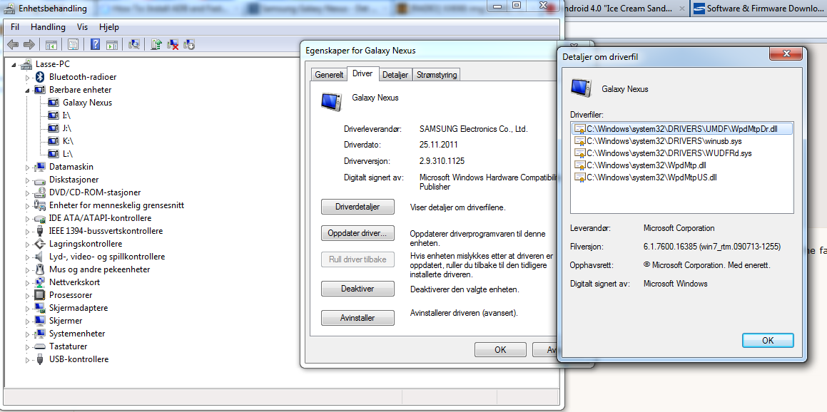Expand the IDE ATA/ATAPI-kontrollere node
Screen dimensions: 827x412
pos(27,218)
